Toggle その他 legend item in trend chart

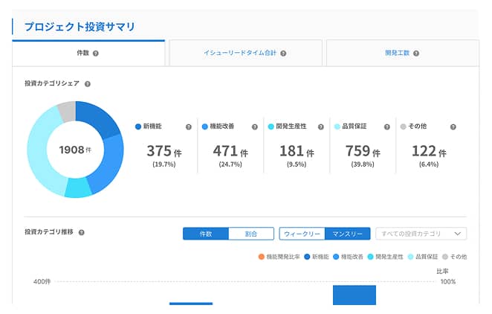454,257
